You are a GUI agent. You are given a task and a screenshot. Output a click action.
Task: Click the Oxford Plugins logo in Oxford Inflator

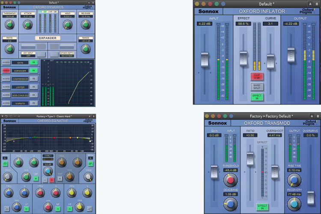pos(306,11)
